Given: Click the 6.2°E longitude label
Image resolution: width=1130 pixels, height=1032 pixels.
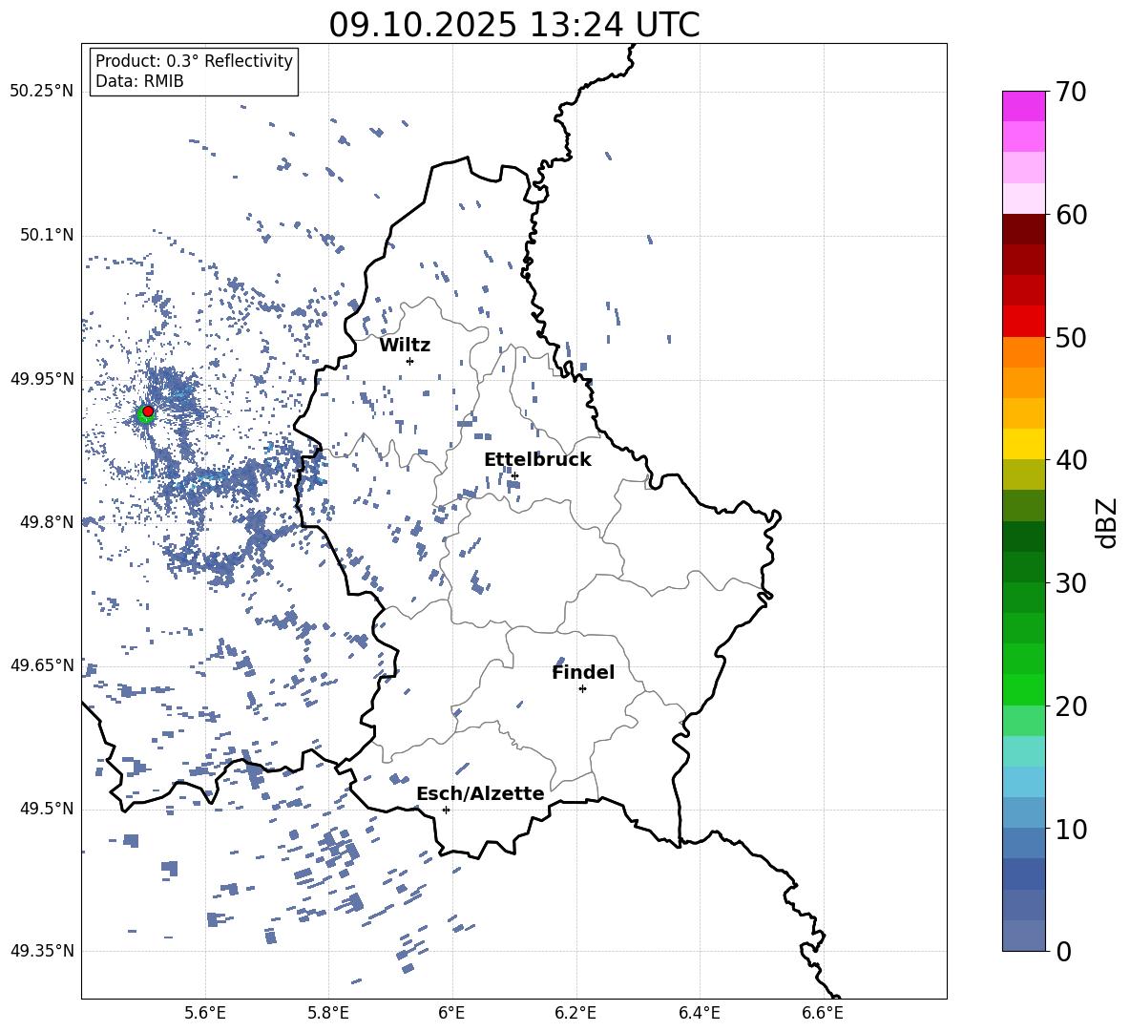Looking at the screenshot, I should (x=575, y=1013).
